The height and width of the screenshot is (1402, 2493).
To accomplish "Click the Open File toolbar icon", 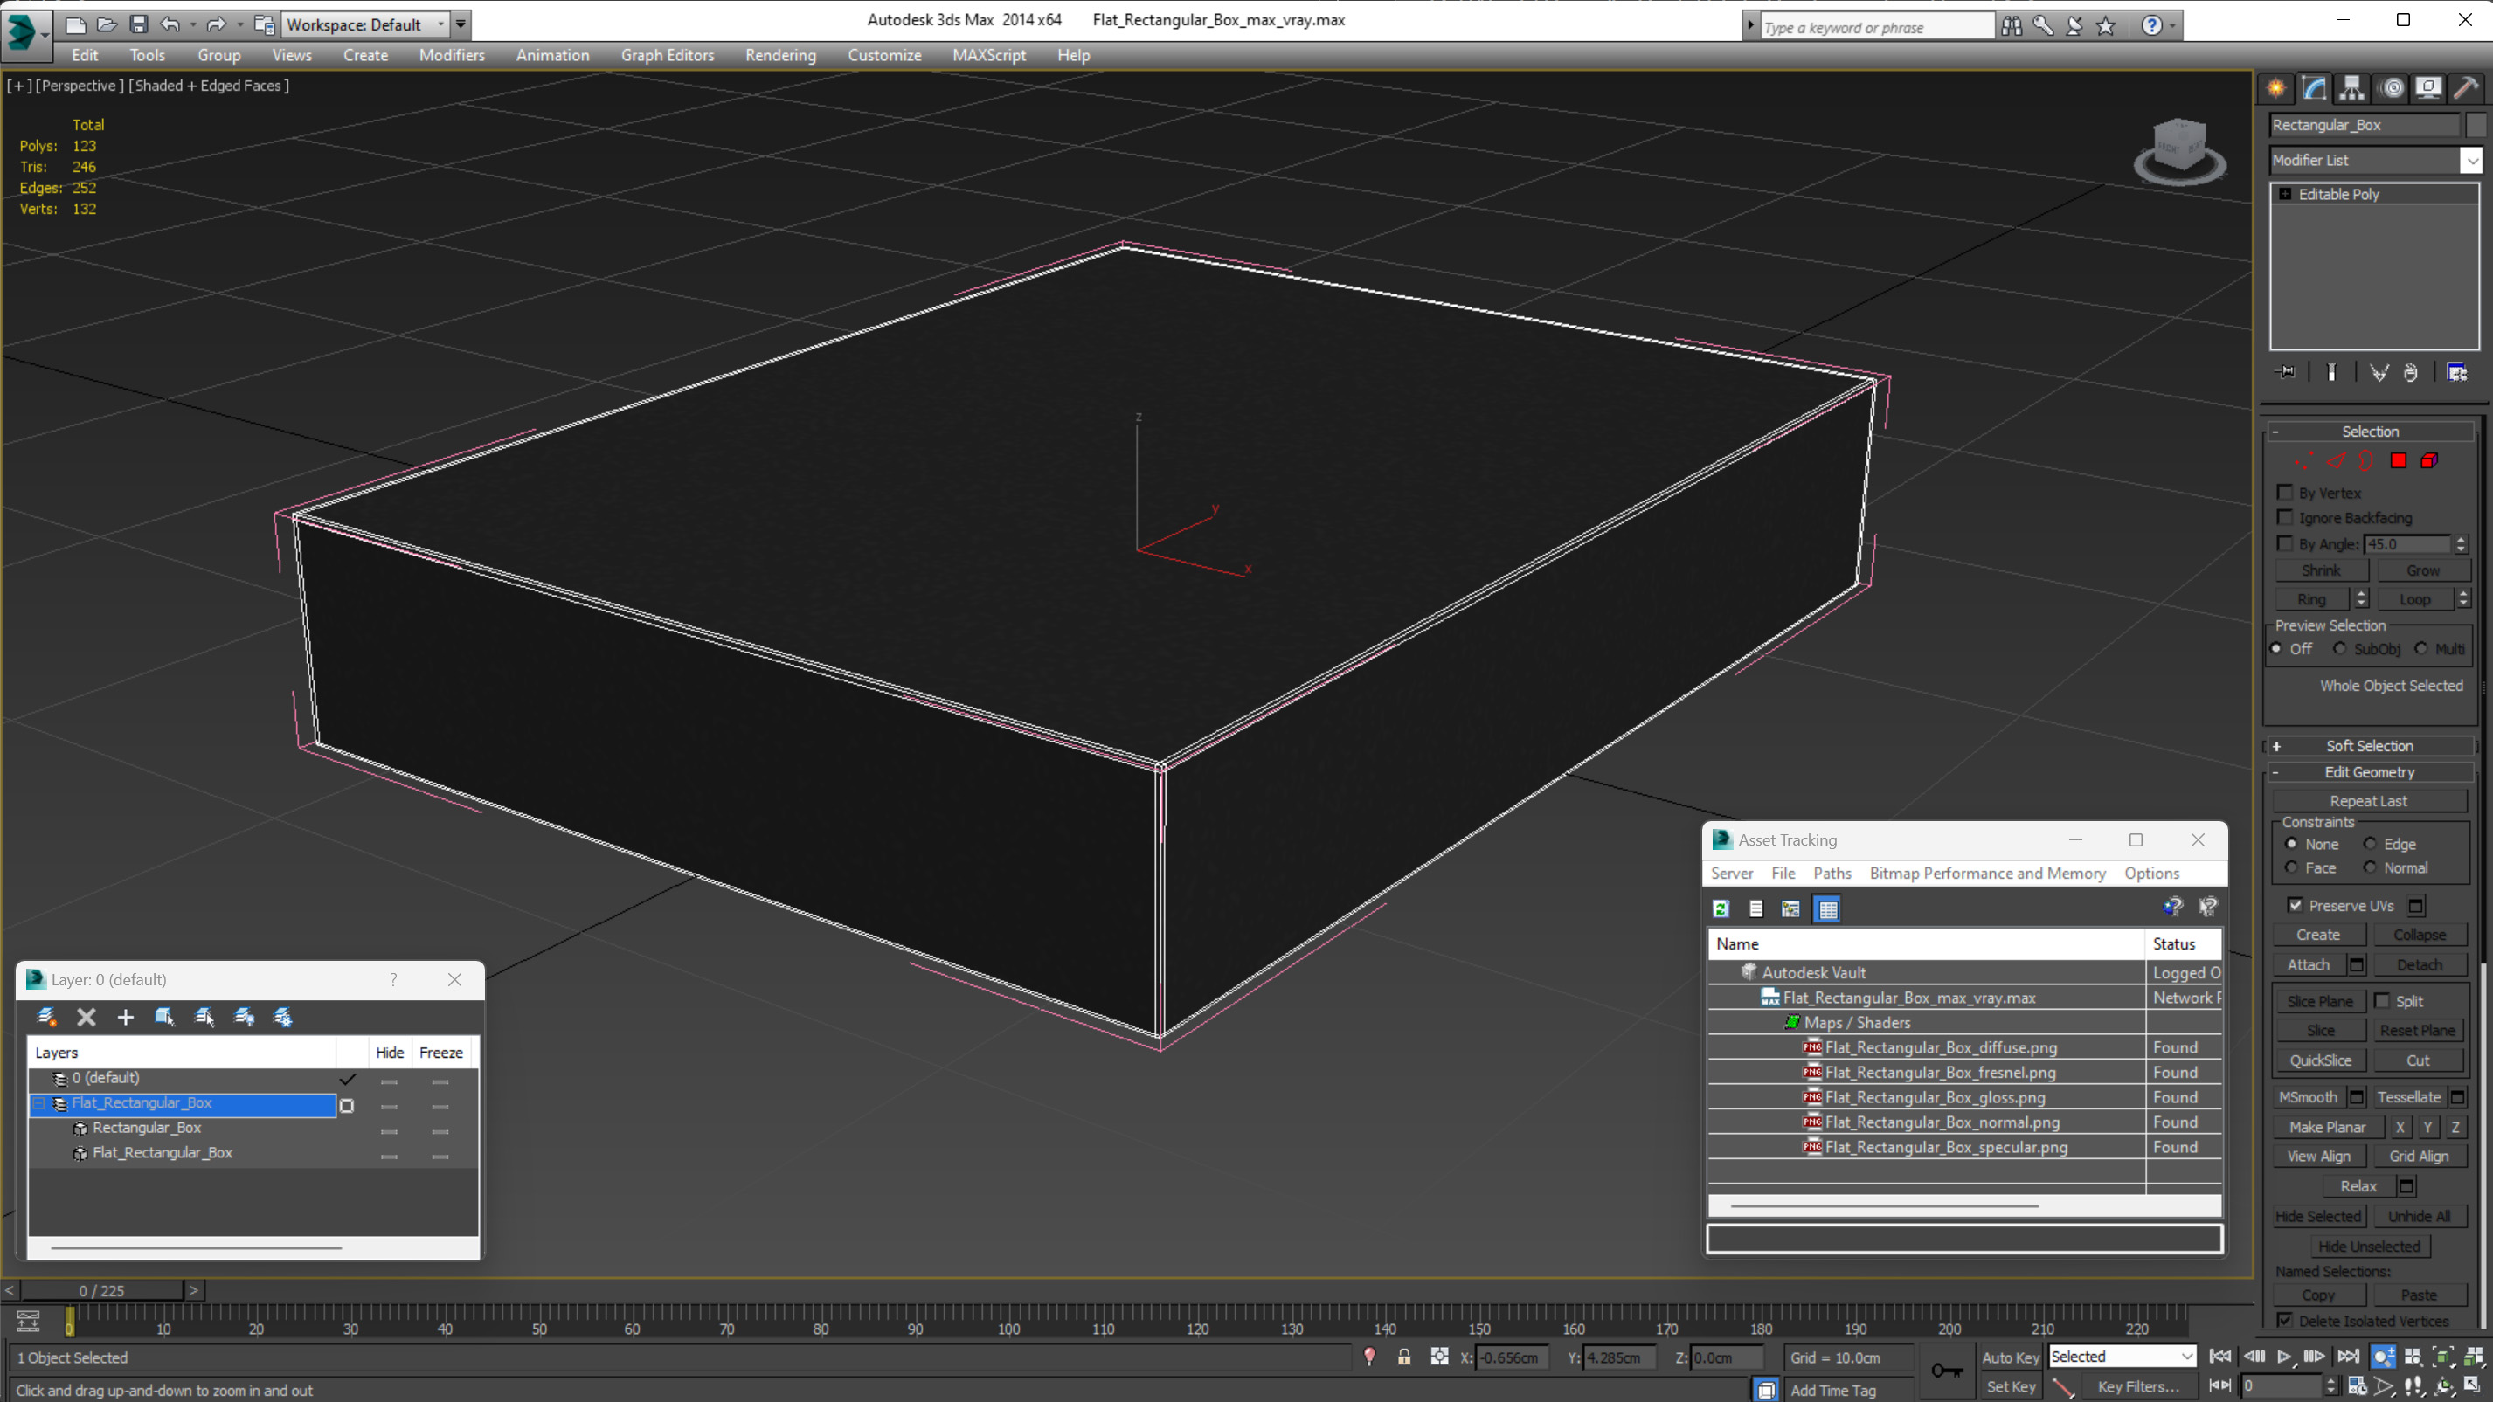I will [107, 24].
